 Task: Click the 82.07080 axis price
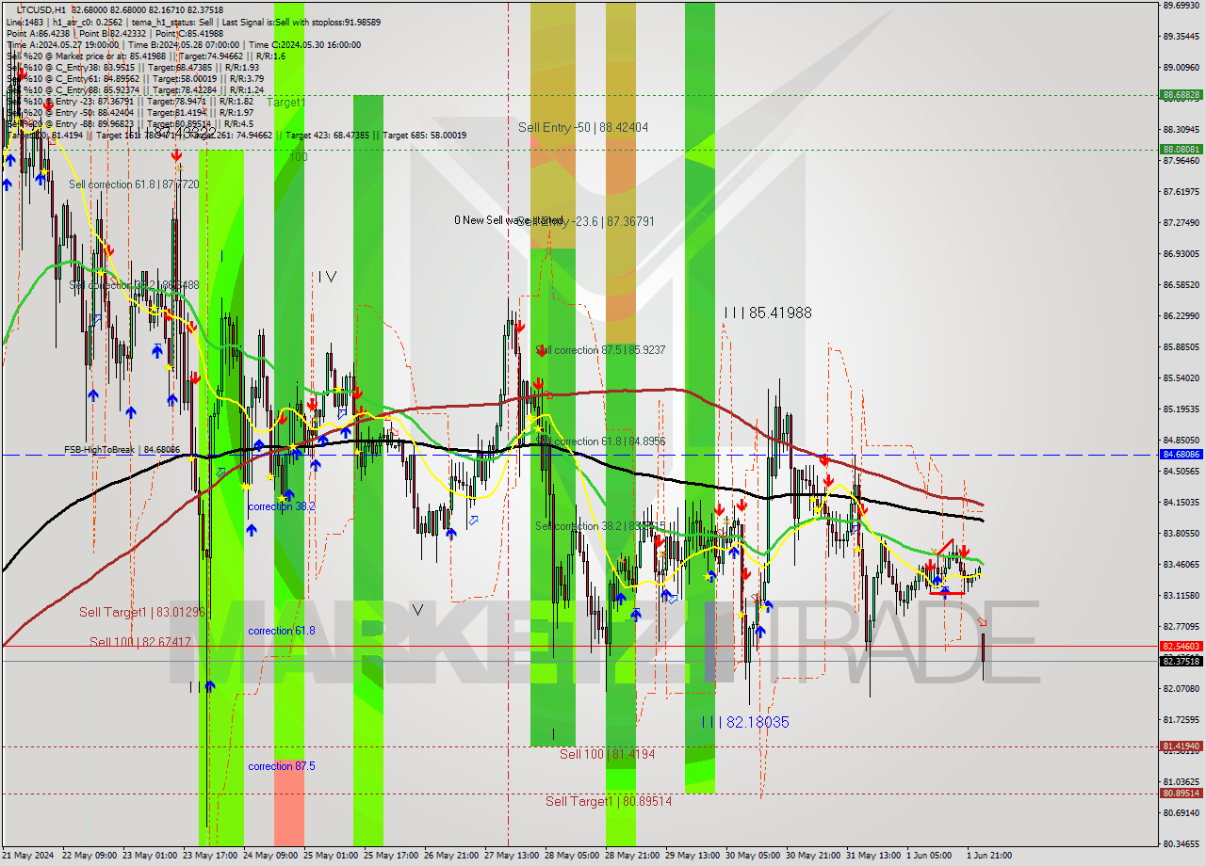1182,689
